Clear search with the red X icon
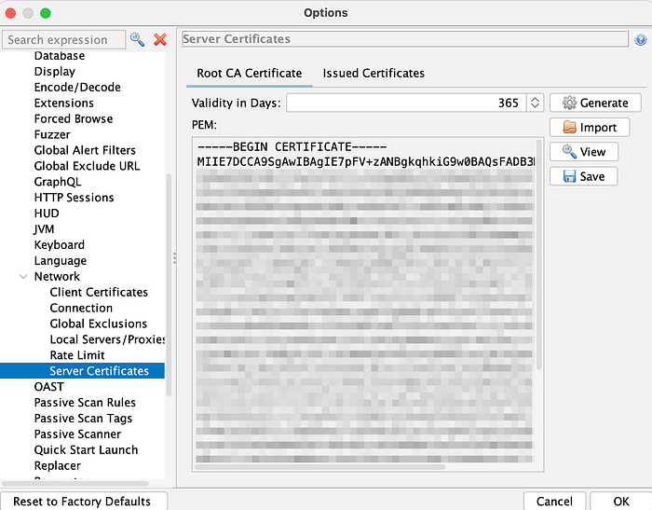 click(x=160, y=39)
